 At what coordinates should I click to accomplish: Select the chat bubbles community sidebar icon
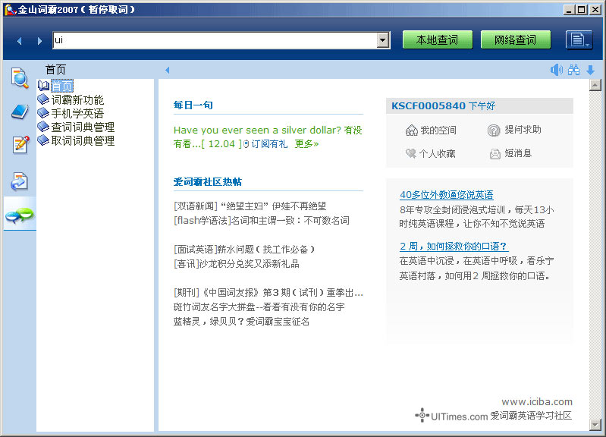[x=20, y=214]
